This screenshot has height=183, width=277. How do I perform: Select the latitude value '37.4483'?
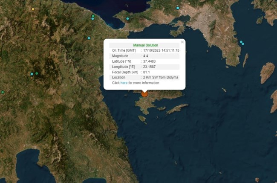pyautogui.click(x=149, y=61)
